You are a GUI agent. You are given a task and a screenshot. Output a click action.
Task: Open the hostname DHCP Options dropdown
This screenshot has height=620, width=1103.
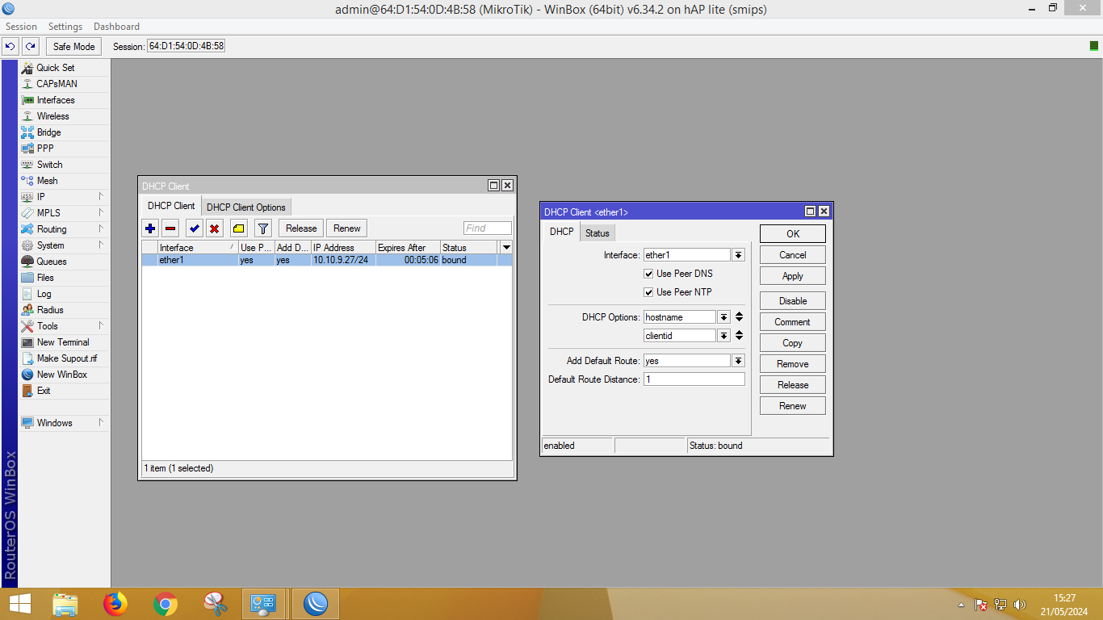pyautogui.click(x=723, y=317)
